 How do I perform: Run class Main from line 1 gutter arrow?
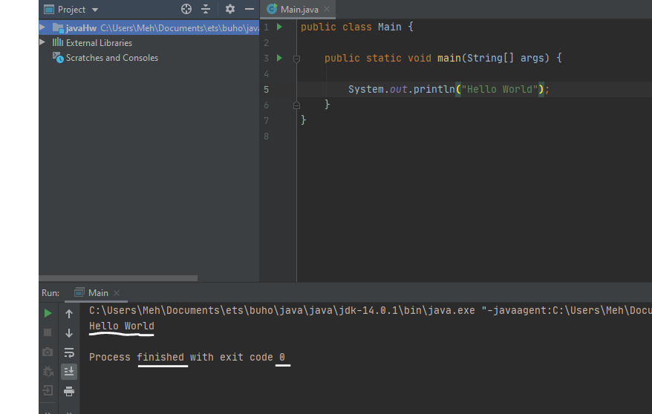click(279, 27)
